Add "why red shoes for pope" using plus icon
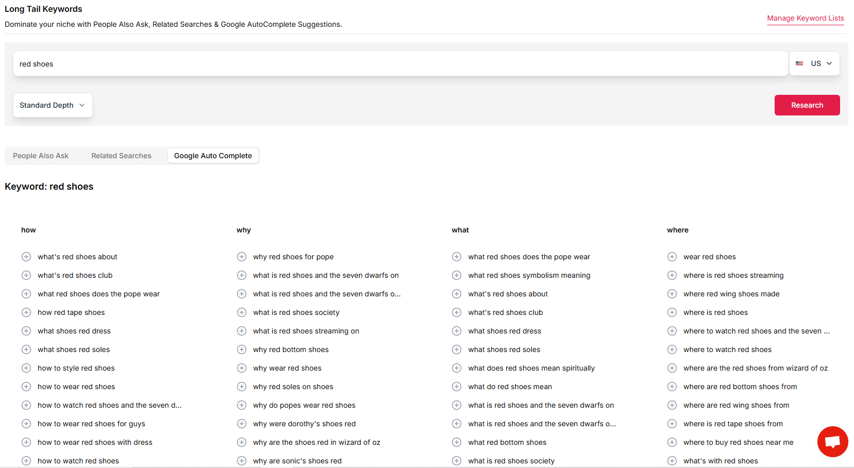Viewport: 854px width, 468px height. [x=242, y=257]
